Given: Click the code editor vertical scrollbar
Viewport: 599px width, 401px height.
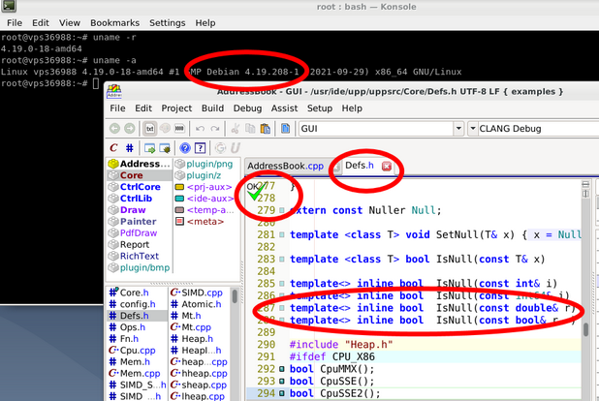Looking at the screenshot, I should [584, 327].
